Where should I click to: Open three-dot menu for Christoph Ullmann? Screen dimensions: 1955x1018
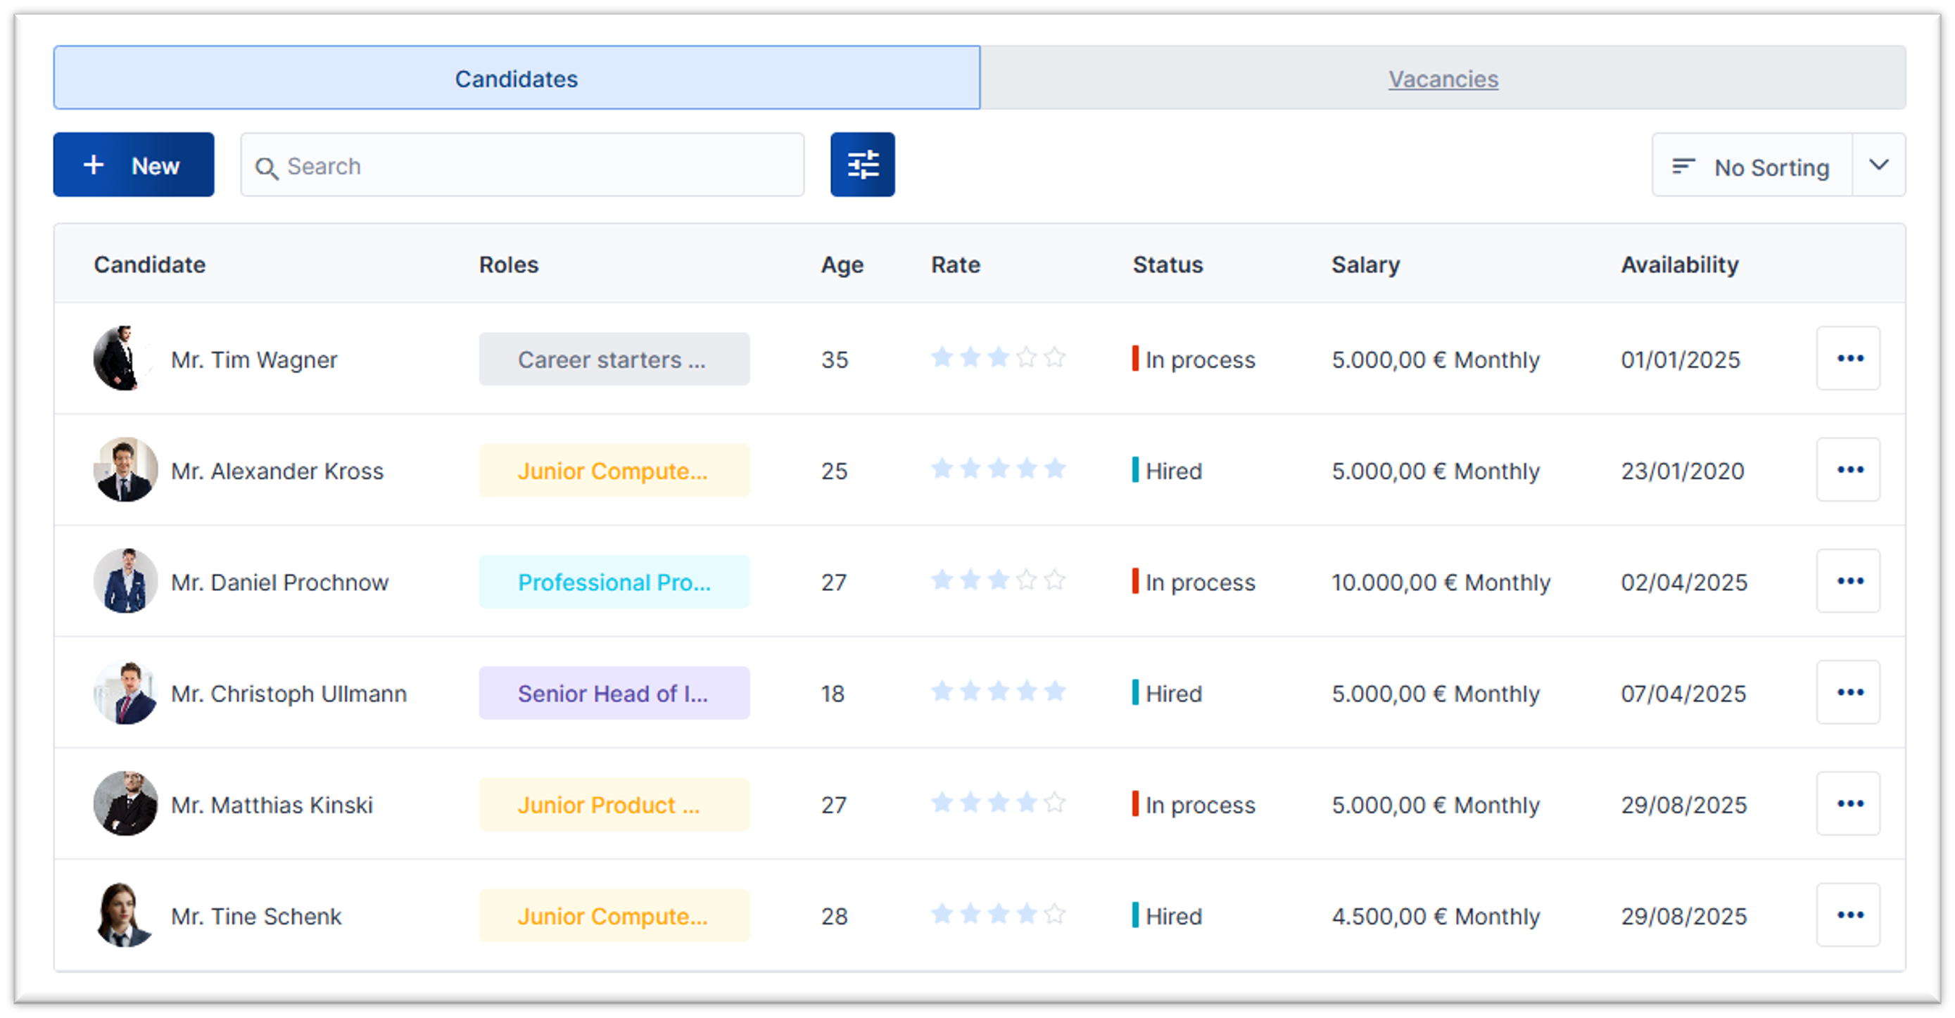coord(1847,692)
